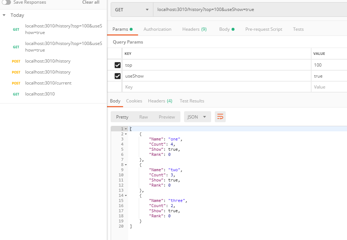Click the value cell containing 100

pyautogui.click(x=329, y=65)
